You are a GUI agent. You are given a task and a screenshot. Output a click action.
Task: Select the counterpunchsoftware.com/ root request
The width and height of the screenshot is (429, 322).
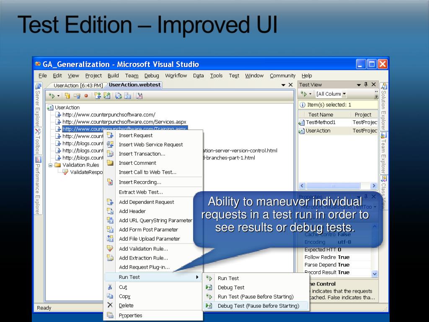[x=109, y=115]
